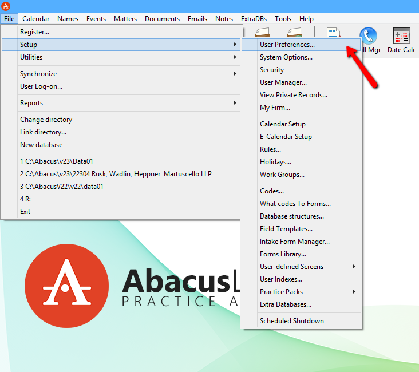
Task: Open the ExtraDBs menu
Action: click(254, 19)
